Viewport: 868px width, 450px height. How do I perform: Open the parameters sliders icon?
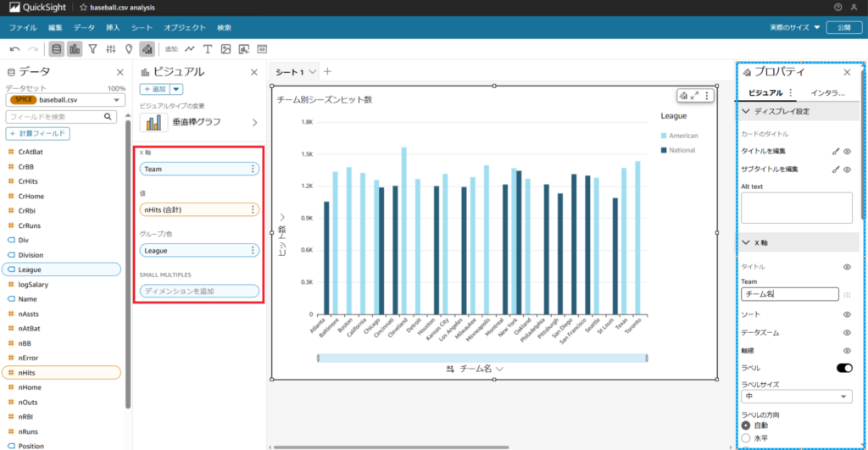[111, 49]
